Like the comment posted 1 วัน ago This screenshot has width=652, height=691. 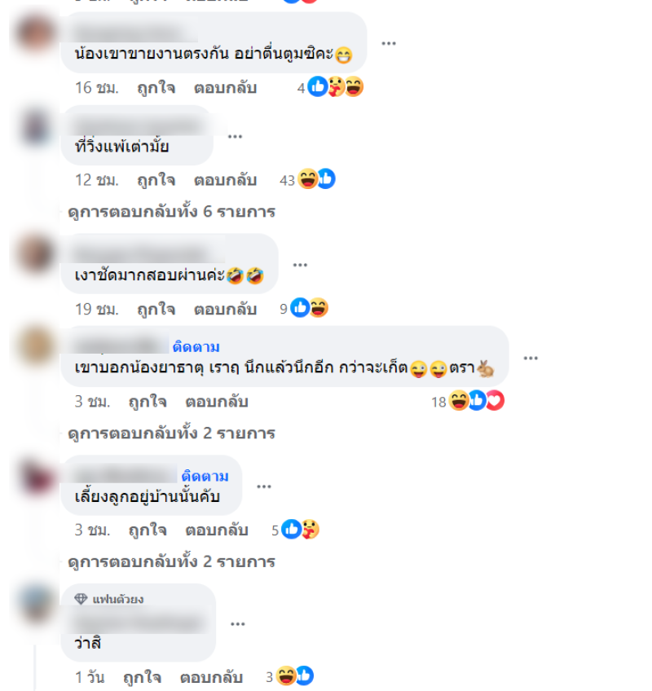click(x=142, y=677)
